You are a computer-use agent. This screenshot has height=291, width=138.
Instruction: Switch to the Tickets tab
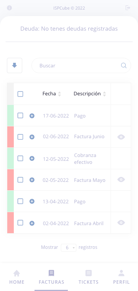tap(89, 277)
